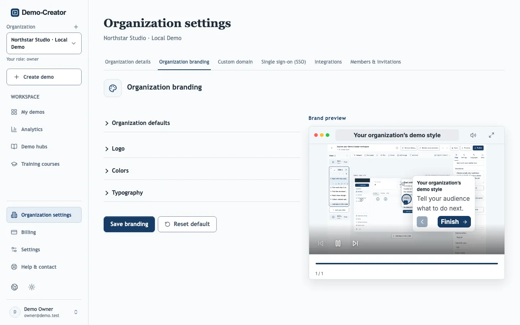Expand the Organization defaults section
520x325 pixels.
click(x=202, y=123)
